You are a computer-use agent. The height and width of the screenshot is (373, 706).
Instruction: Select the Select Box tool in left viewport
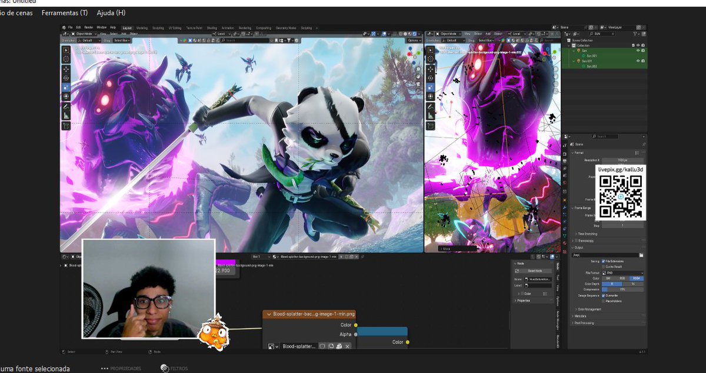tap(66, 50)
